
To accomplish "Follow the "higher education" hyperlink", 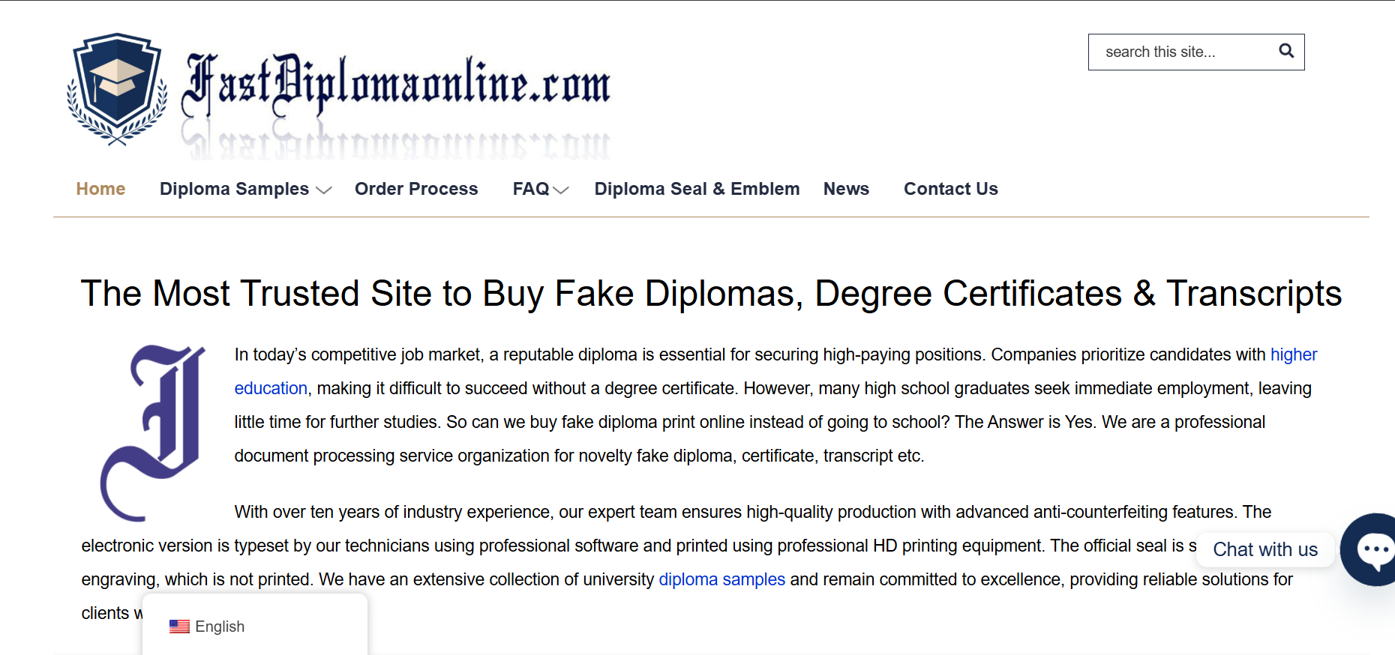I will point(1293,354).
